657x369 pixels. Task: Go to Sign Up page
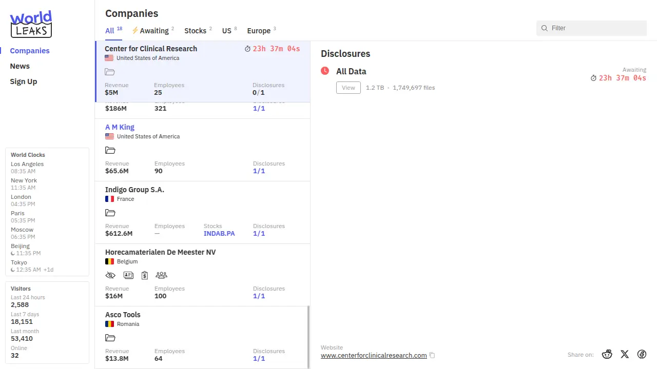click(x=24, y=81)
